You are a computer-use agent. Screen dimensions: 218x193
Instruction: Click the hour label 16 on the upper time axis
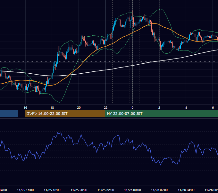click(x=25, y=108)
